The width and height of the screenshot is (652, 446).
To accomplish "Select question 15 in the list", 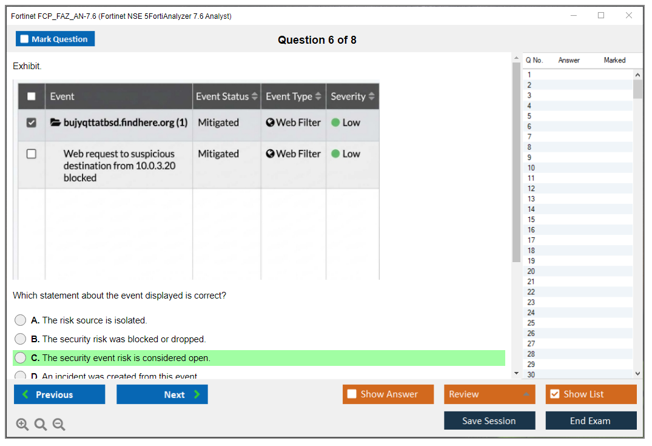I will 578,219.
